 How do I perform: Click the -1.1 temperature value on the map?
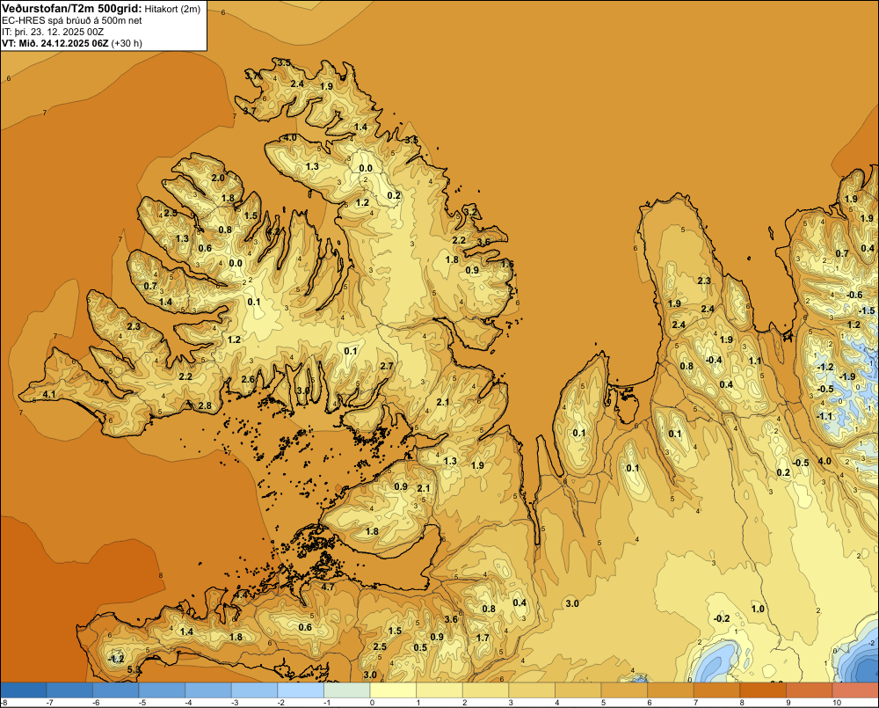(825, 416)
